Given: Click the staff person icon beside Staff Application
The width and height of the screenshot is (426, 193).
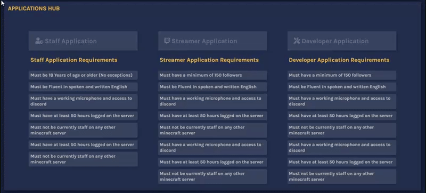Looking at the screenshot, I should (39, 41).
